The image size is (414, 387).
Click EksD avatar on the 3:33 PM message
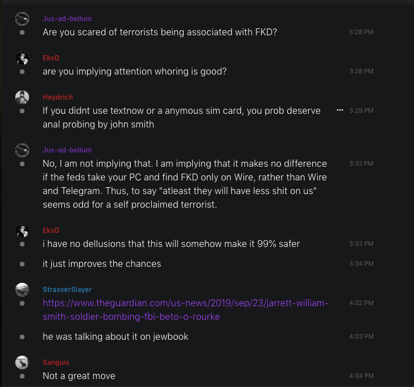[x=22, y=230]
